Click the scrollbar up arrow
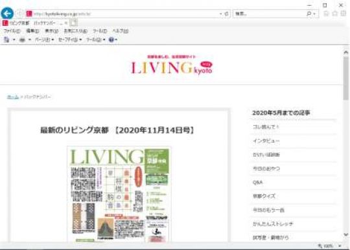 coord(345,52)
